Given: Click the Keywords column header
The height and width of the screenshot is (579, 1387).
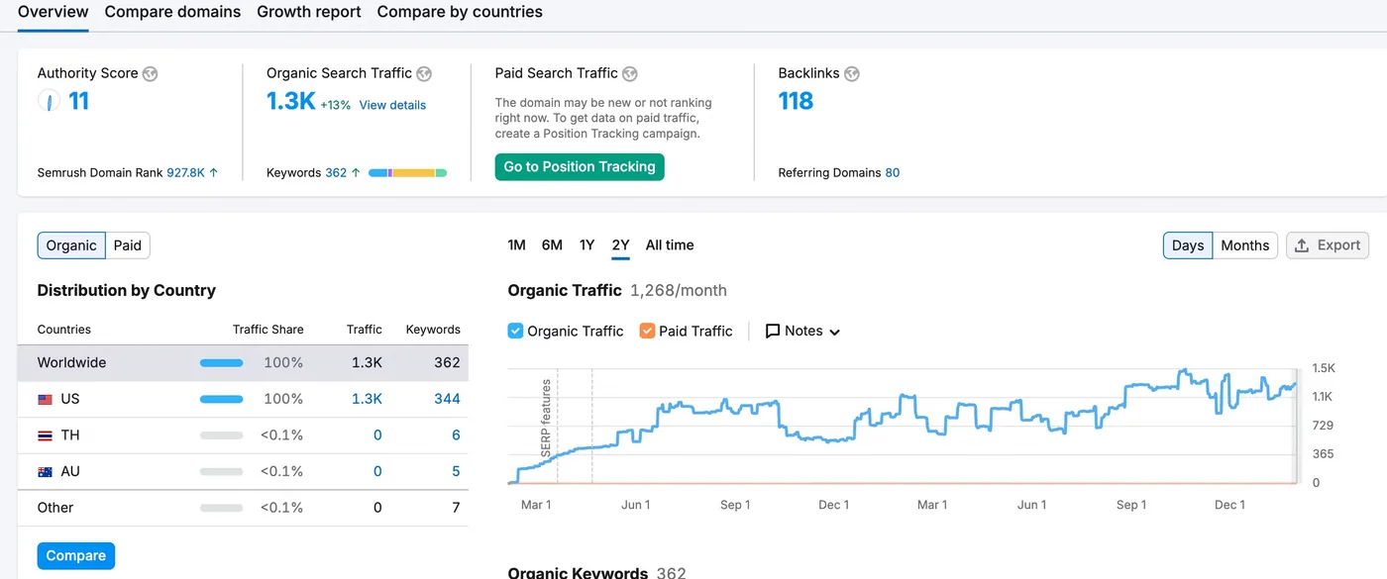Looking at the screenshot, I should tap(433, 330).
